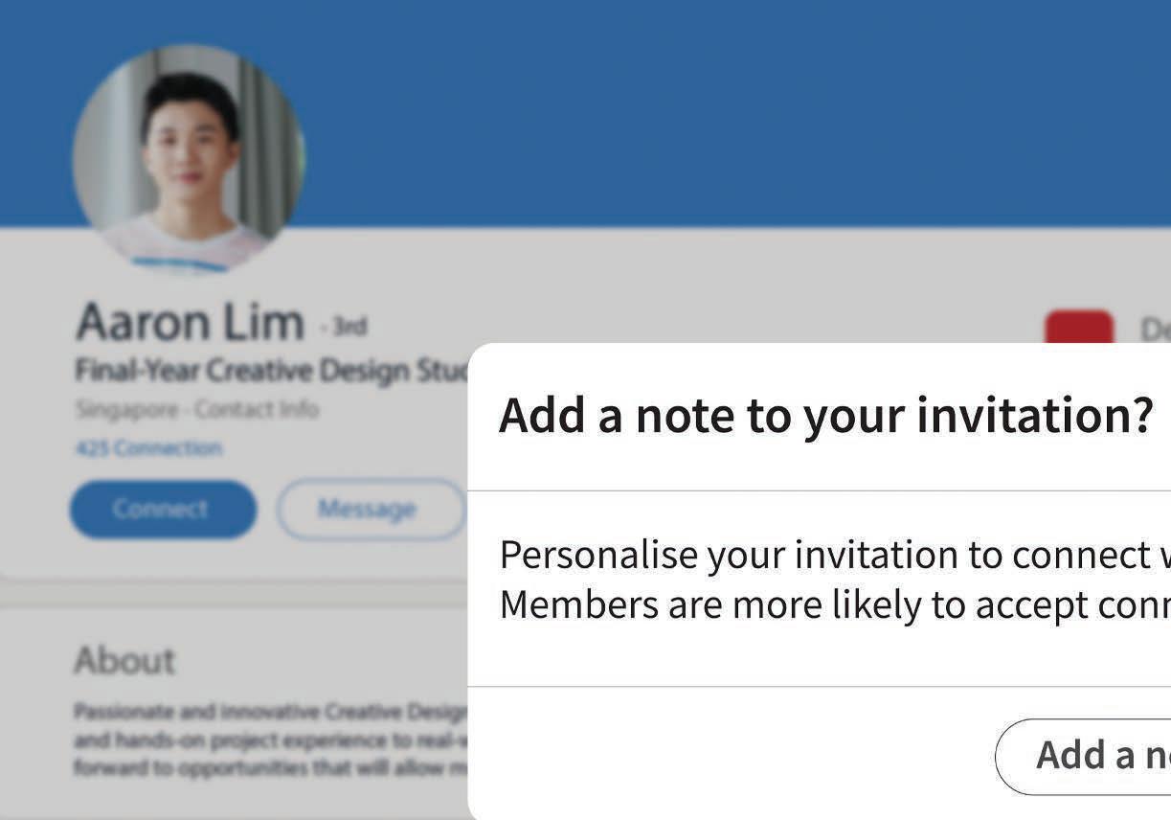The width and height of the screenshot is (1171, 820).
Task: Click the 3rd degree connection badge
Action: tap(345, 327)
